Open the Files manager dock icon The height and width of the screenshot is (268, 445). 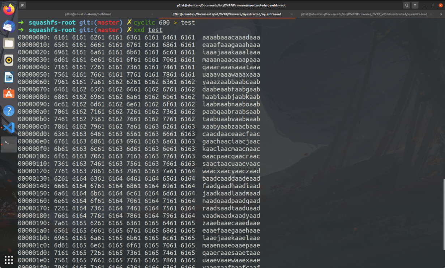[9, 43]
